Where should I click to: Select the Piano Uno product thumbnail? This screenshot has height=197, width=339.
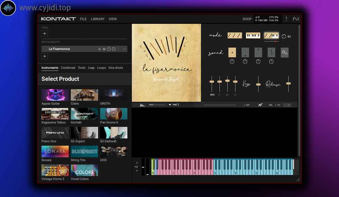tap(55, 132)
